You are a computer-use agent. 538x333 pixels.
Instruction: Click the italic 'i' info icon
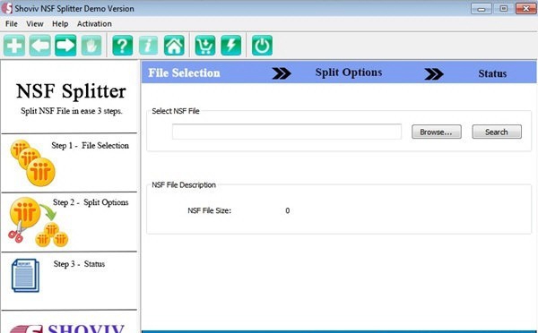pos(148,46)
